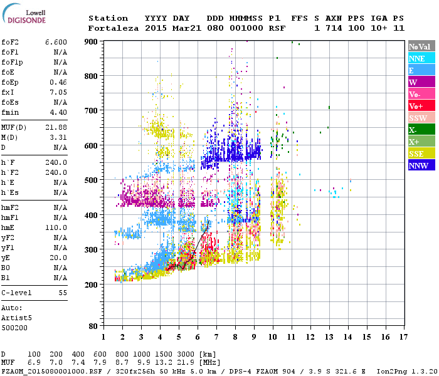Click the Lowell Digisonde logo
This screenshot has width=439, height=376.
24,13
